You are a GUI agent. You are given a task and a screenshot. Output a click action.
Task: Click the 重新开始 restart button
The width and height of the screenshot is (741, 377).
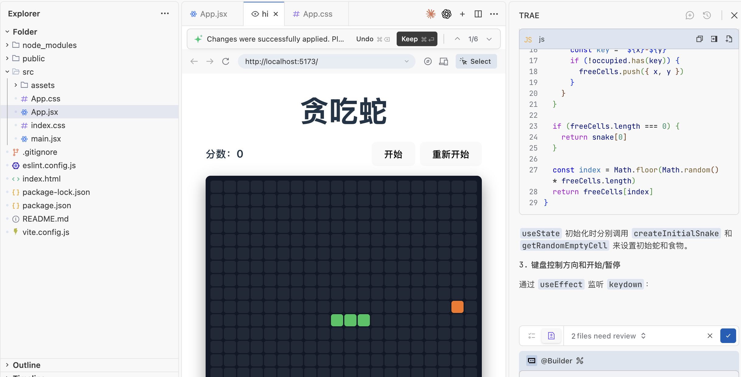451,154
